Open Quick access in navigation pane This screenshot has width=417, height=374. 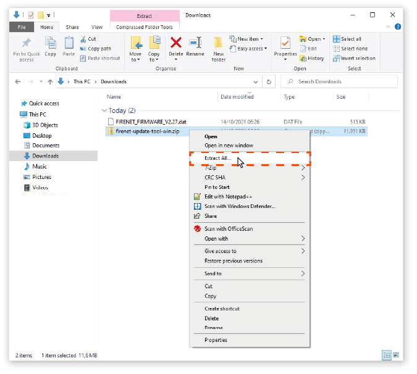[44, 104]
